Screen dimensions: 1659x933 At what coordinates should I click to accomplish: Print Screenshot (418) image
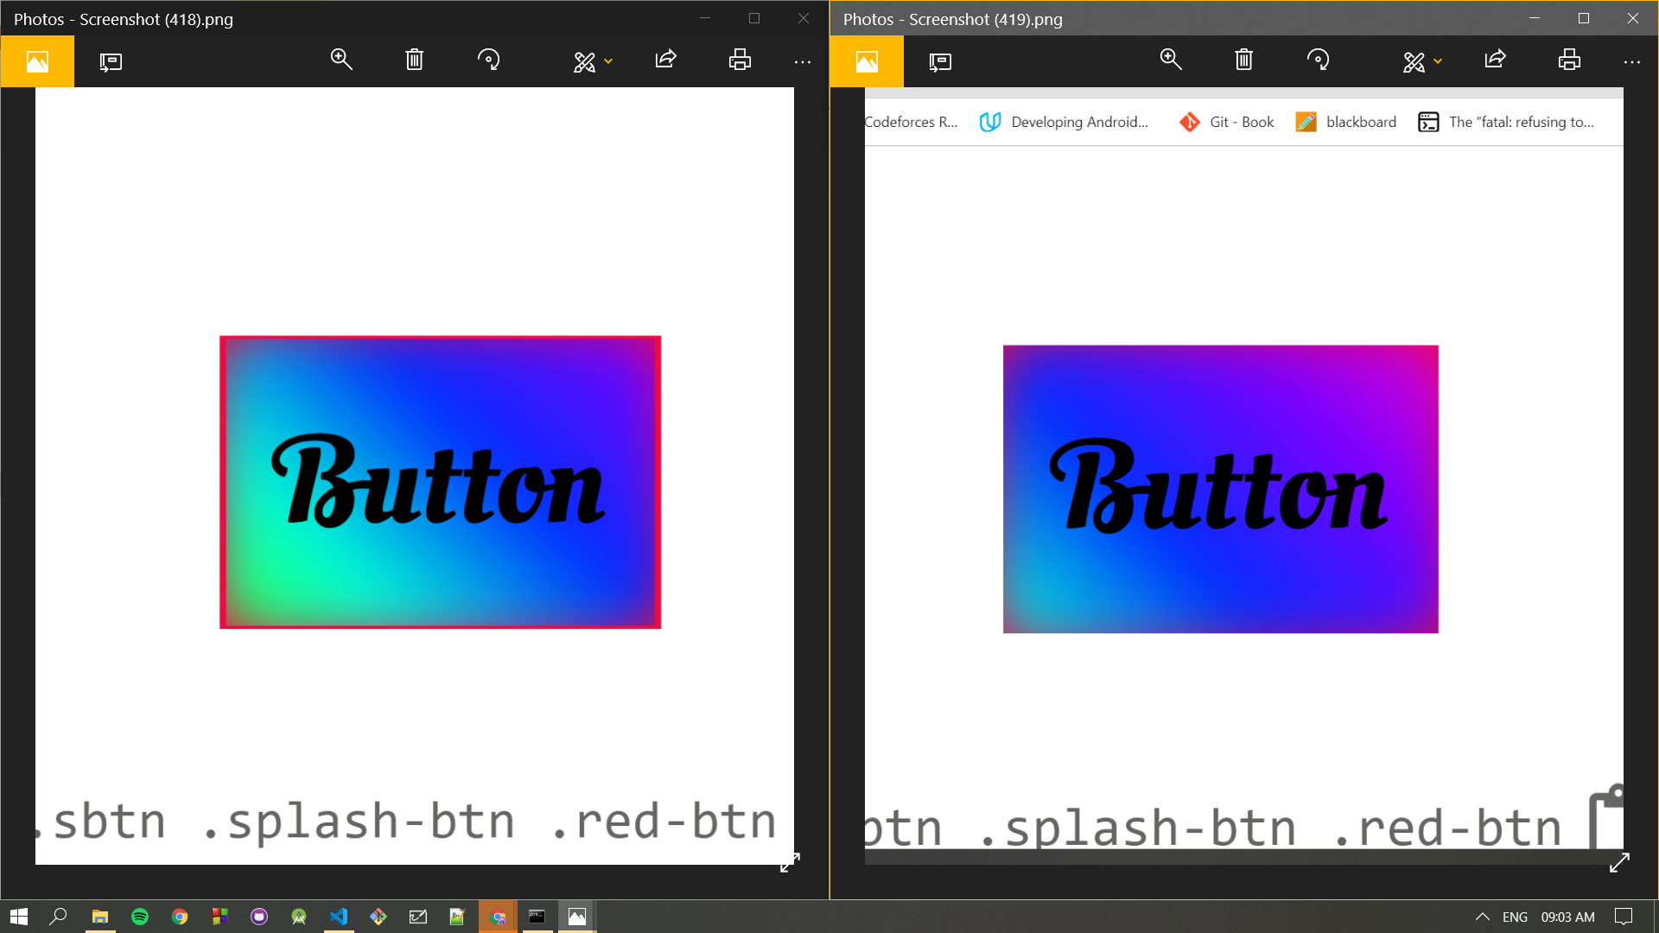[x=740, y=60]
